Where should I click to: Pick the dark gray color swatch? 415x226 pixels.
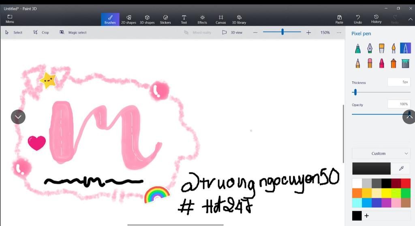[376, 183]
